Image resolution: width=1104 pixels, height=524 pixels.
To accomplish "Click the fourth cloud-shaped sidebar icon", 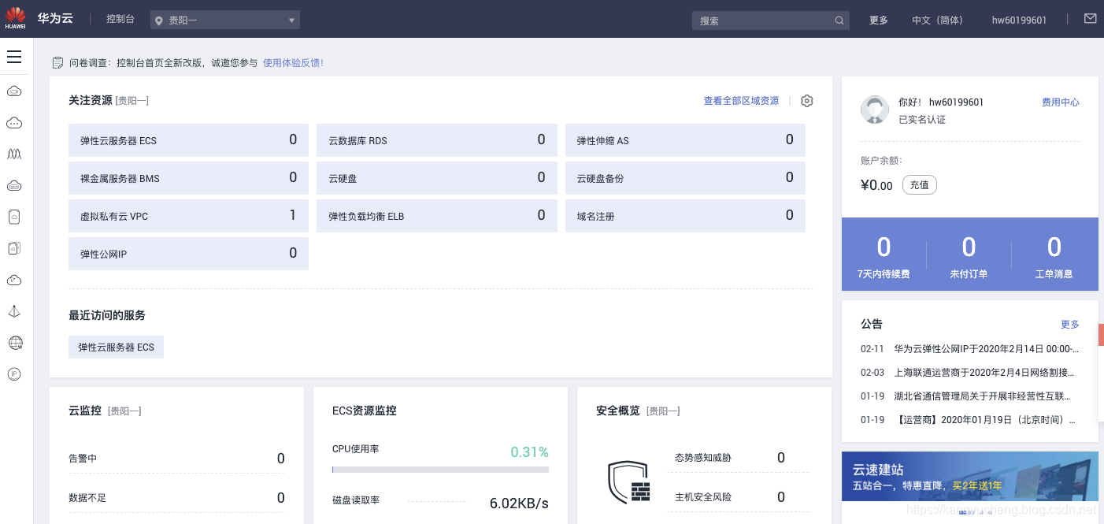I will coord(14,186).
